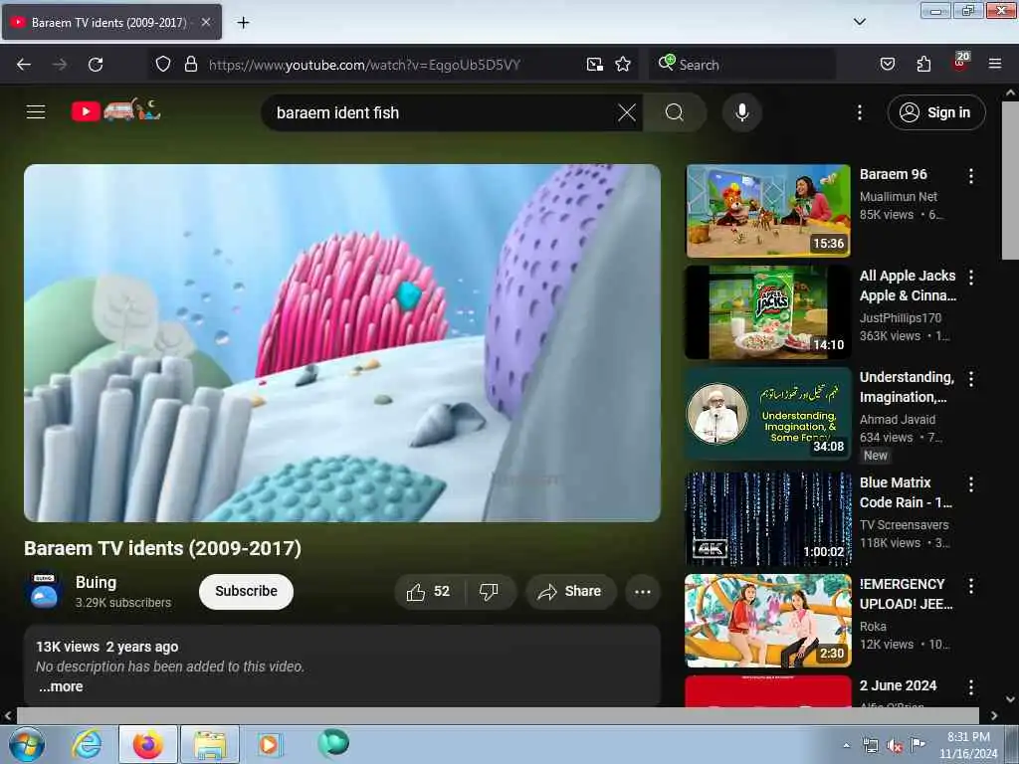
Task: Click the video player to pause
Action: (x=342, y=342)
